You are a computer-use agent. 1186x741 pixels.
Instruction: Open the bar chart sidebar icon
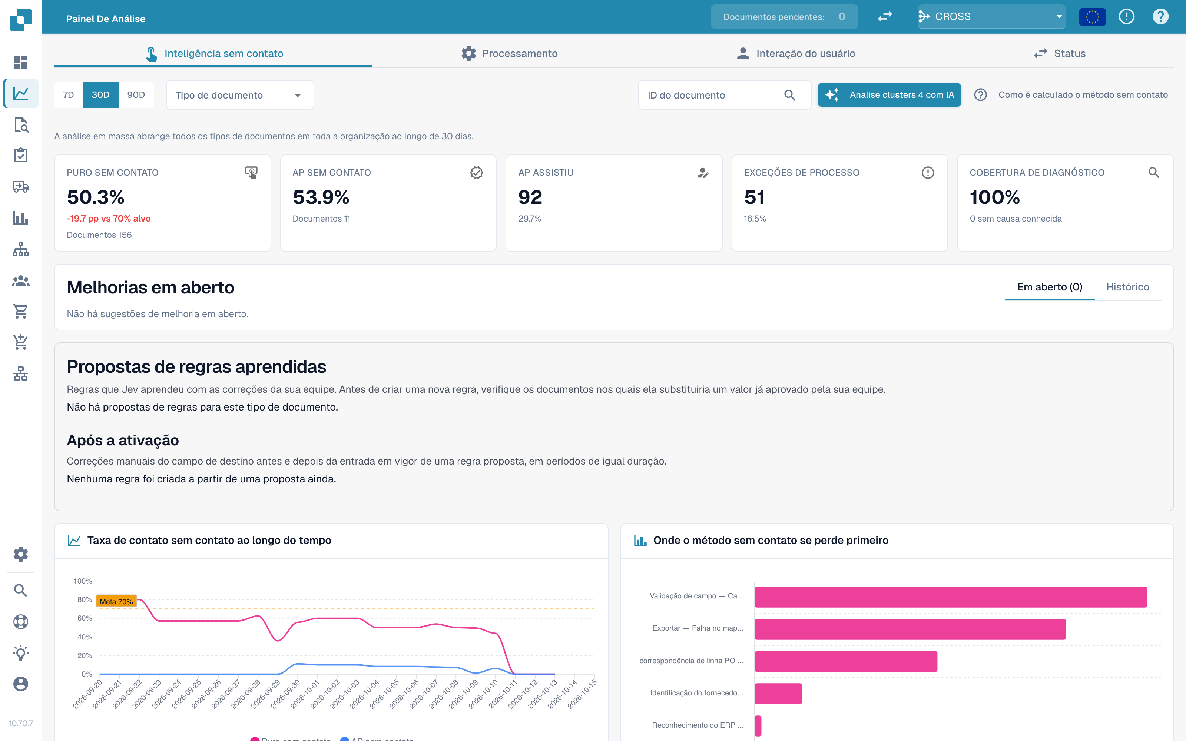(x=21, y=217)
